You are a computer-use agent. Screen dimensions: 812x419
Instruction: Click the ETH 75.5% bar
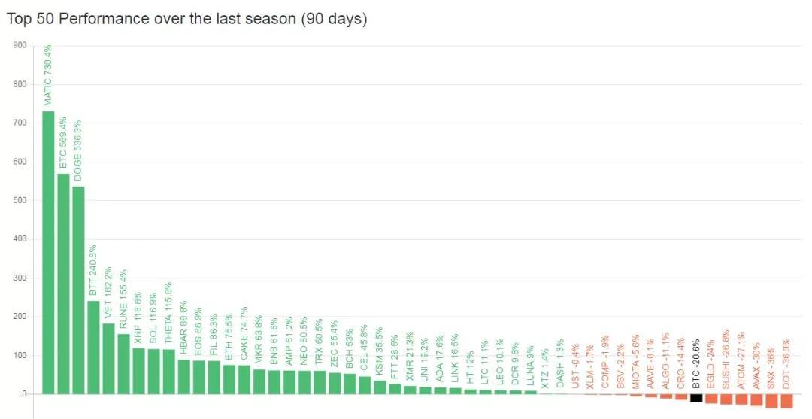click(229, 379)
